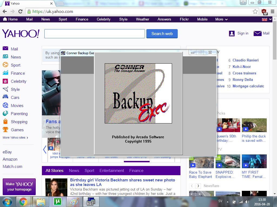
Task: Open the uBlock Origin extension icon
Action: (264, 12)
